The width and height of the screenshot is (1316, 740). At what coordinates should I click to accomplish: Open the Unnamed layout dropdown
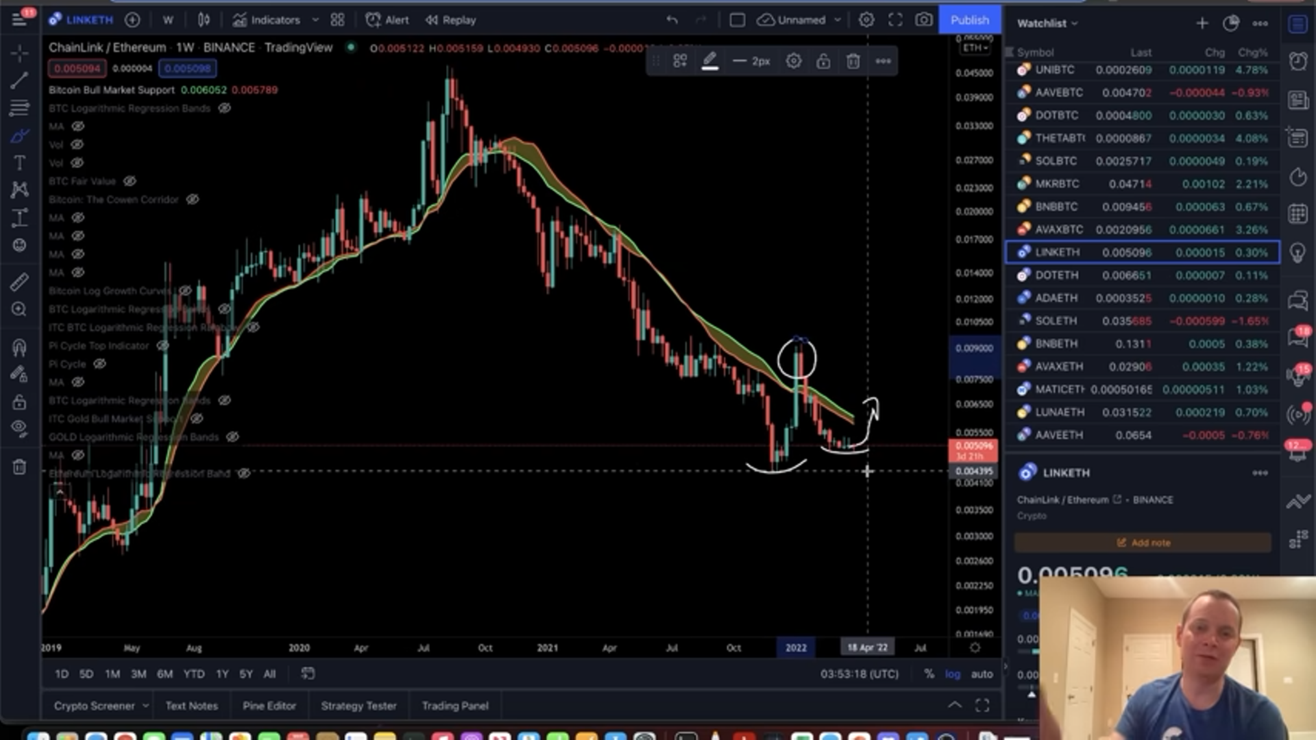(838, 20)
